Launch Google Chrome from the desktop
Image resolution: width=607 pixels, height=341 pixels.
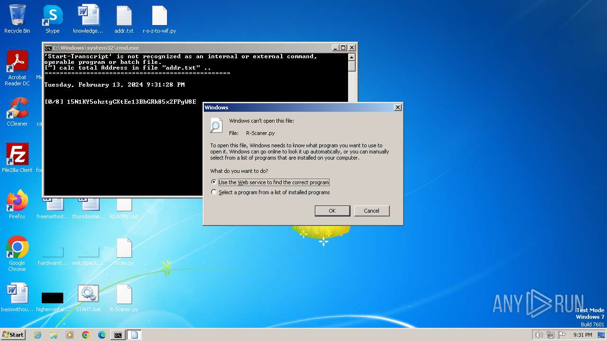17,254
